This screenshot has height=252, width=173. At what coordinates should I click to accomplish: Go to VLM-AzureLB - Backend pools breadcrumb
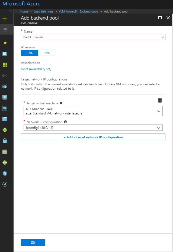79,11
